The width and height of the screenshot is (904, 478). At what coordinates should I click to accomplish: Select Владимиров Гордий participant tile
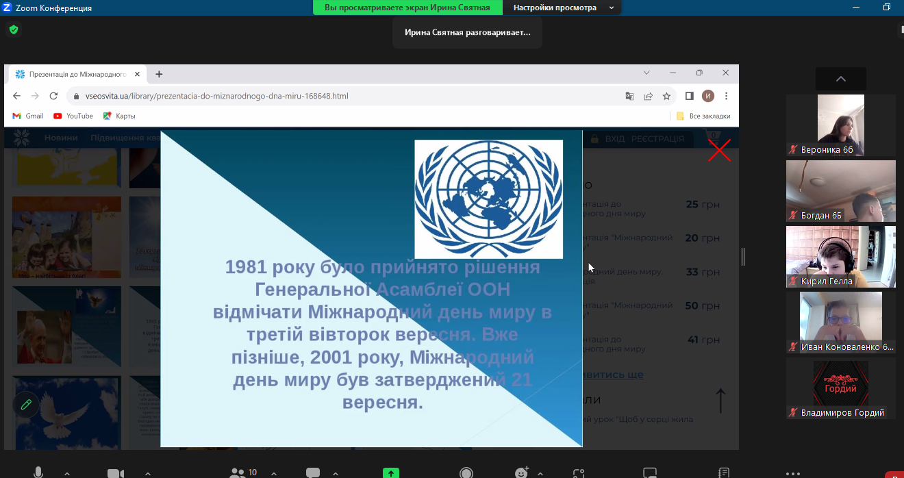tap(841, 388)
